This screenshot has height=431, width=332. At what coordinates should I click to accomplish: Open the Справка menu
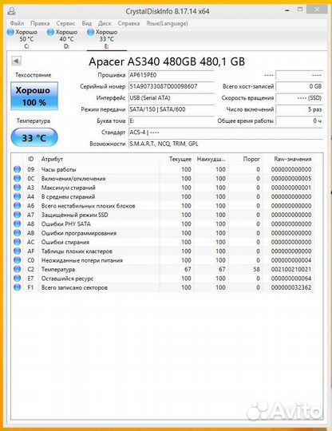[128, 23]
